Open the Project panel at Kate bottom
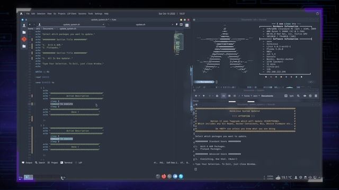339x190 pixels. (53, 163)
